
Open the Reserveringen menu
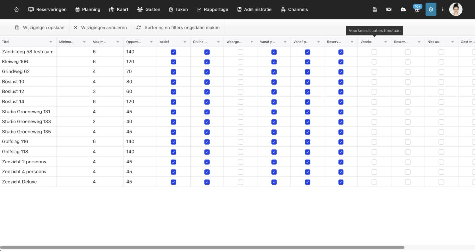pos(47,9)
